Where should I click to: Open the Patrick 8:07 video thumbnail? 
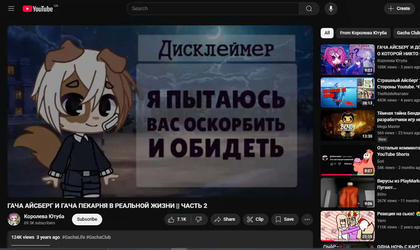pyautogui.click(x=348, y=160)
